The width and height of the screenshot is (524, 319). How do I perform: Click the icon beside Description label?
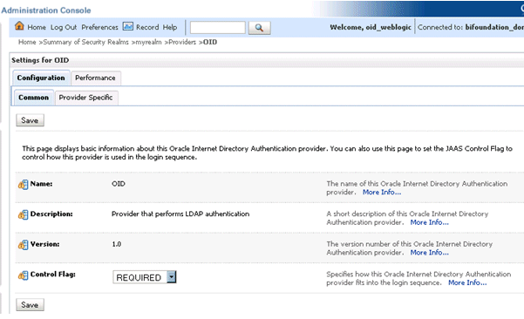tap(23, 214)
